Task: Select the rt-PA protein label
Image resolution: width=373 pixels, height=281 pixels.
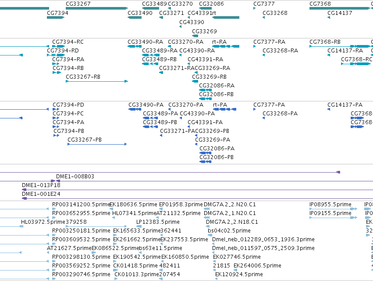Action: pos(220,105)
